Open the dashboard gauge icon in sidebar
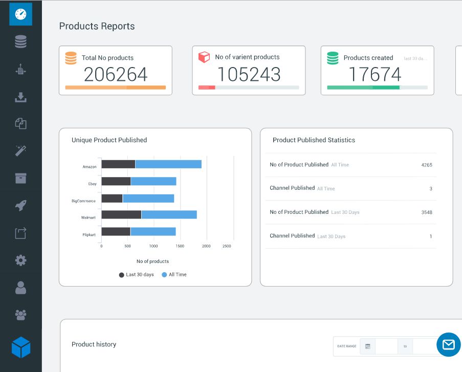This screenshot has height=372, width=462. (x=20, y=14)
